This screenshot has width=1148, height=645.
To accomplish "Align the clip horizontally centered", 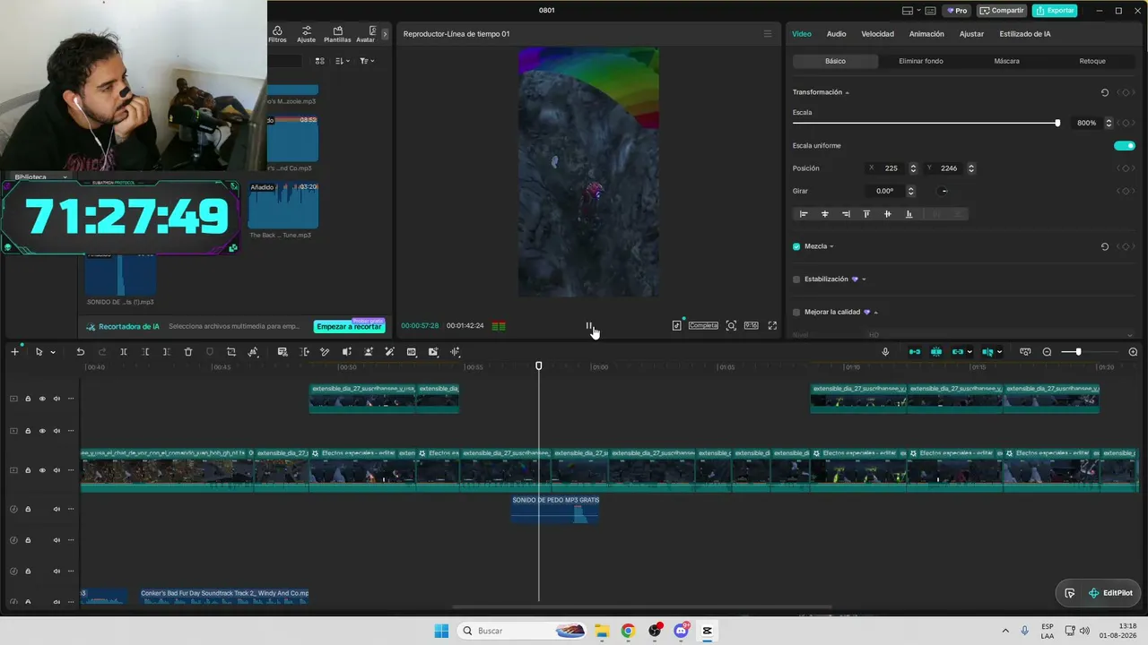I will click(825, 214).
